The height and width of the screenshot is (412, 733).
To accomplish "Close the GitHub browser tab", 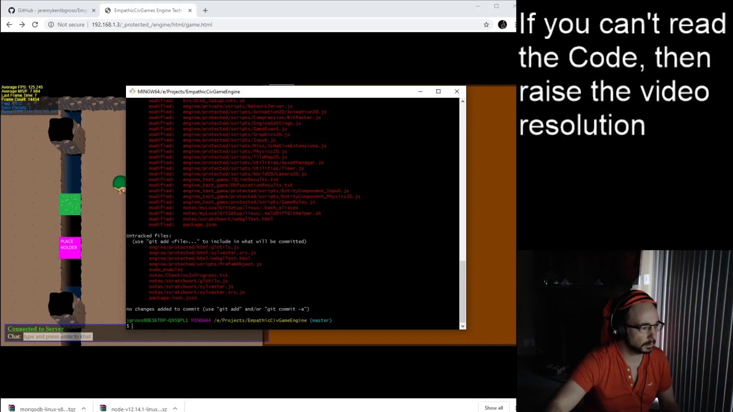I will [93, 10].
